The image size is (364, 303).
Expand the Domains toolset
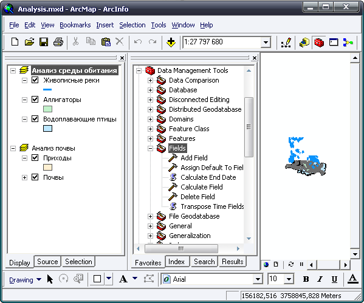(150, 119)
